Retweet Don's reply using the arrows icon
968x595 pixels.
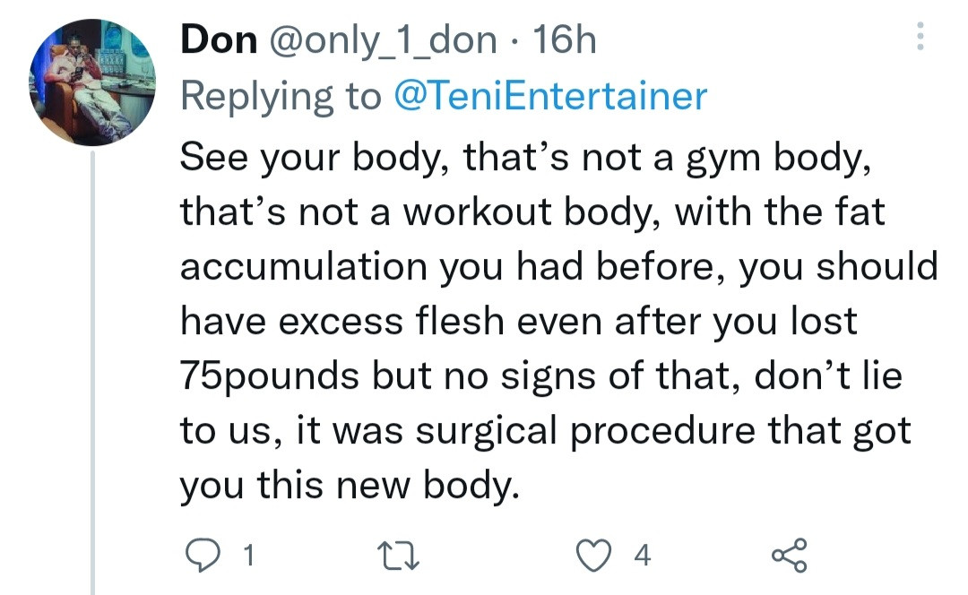click(402, 556)
